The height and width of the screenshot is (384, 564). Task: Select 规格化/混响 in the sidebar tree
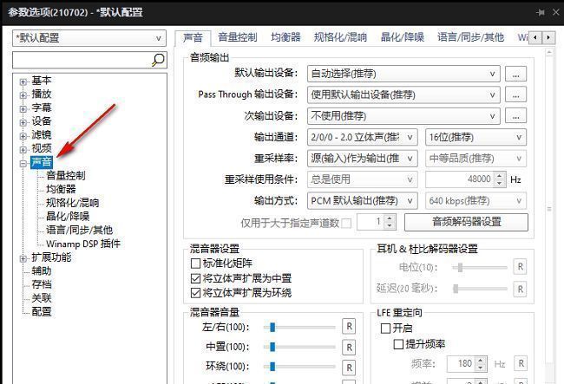(x=73, y=203)
